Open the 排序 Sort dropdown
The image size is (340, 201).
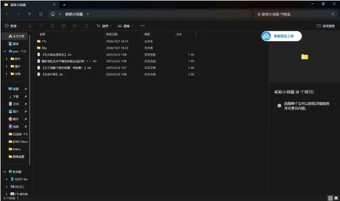tap(104, 26)
